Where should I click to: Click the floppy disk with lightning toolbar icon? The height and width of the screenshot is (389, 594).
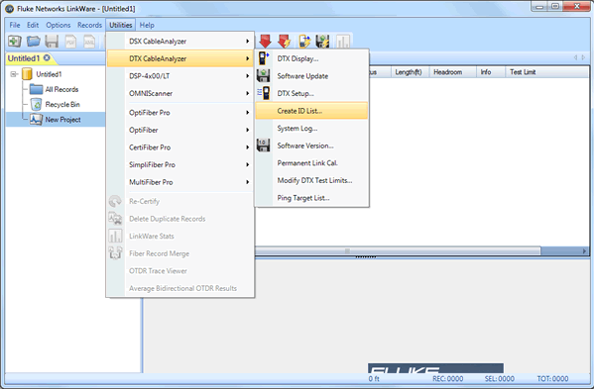tap(322, 41)
